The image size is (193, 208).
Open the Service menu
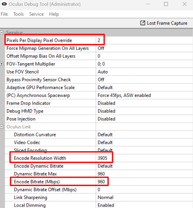[x=36, y=14]
